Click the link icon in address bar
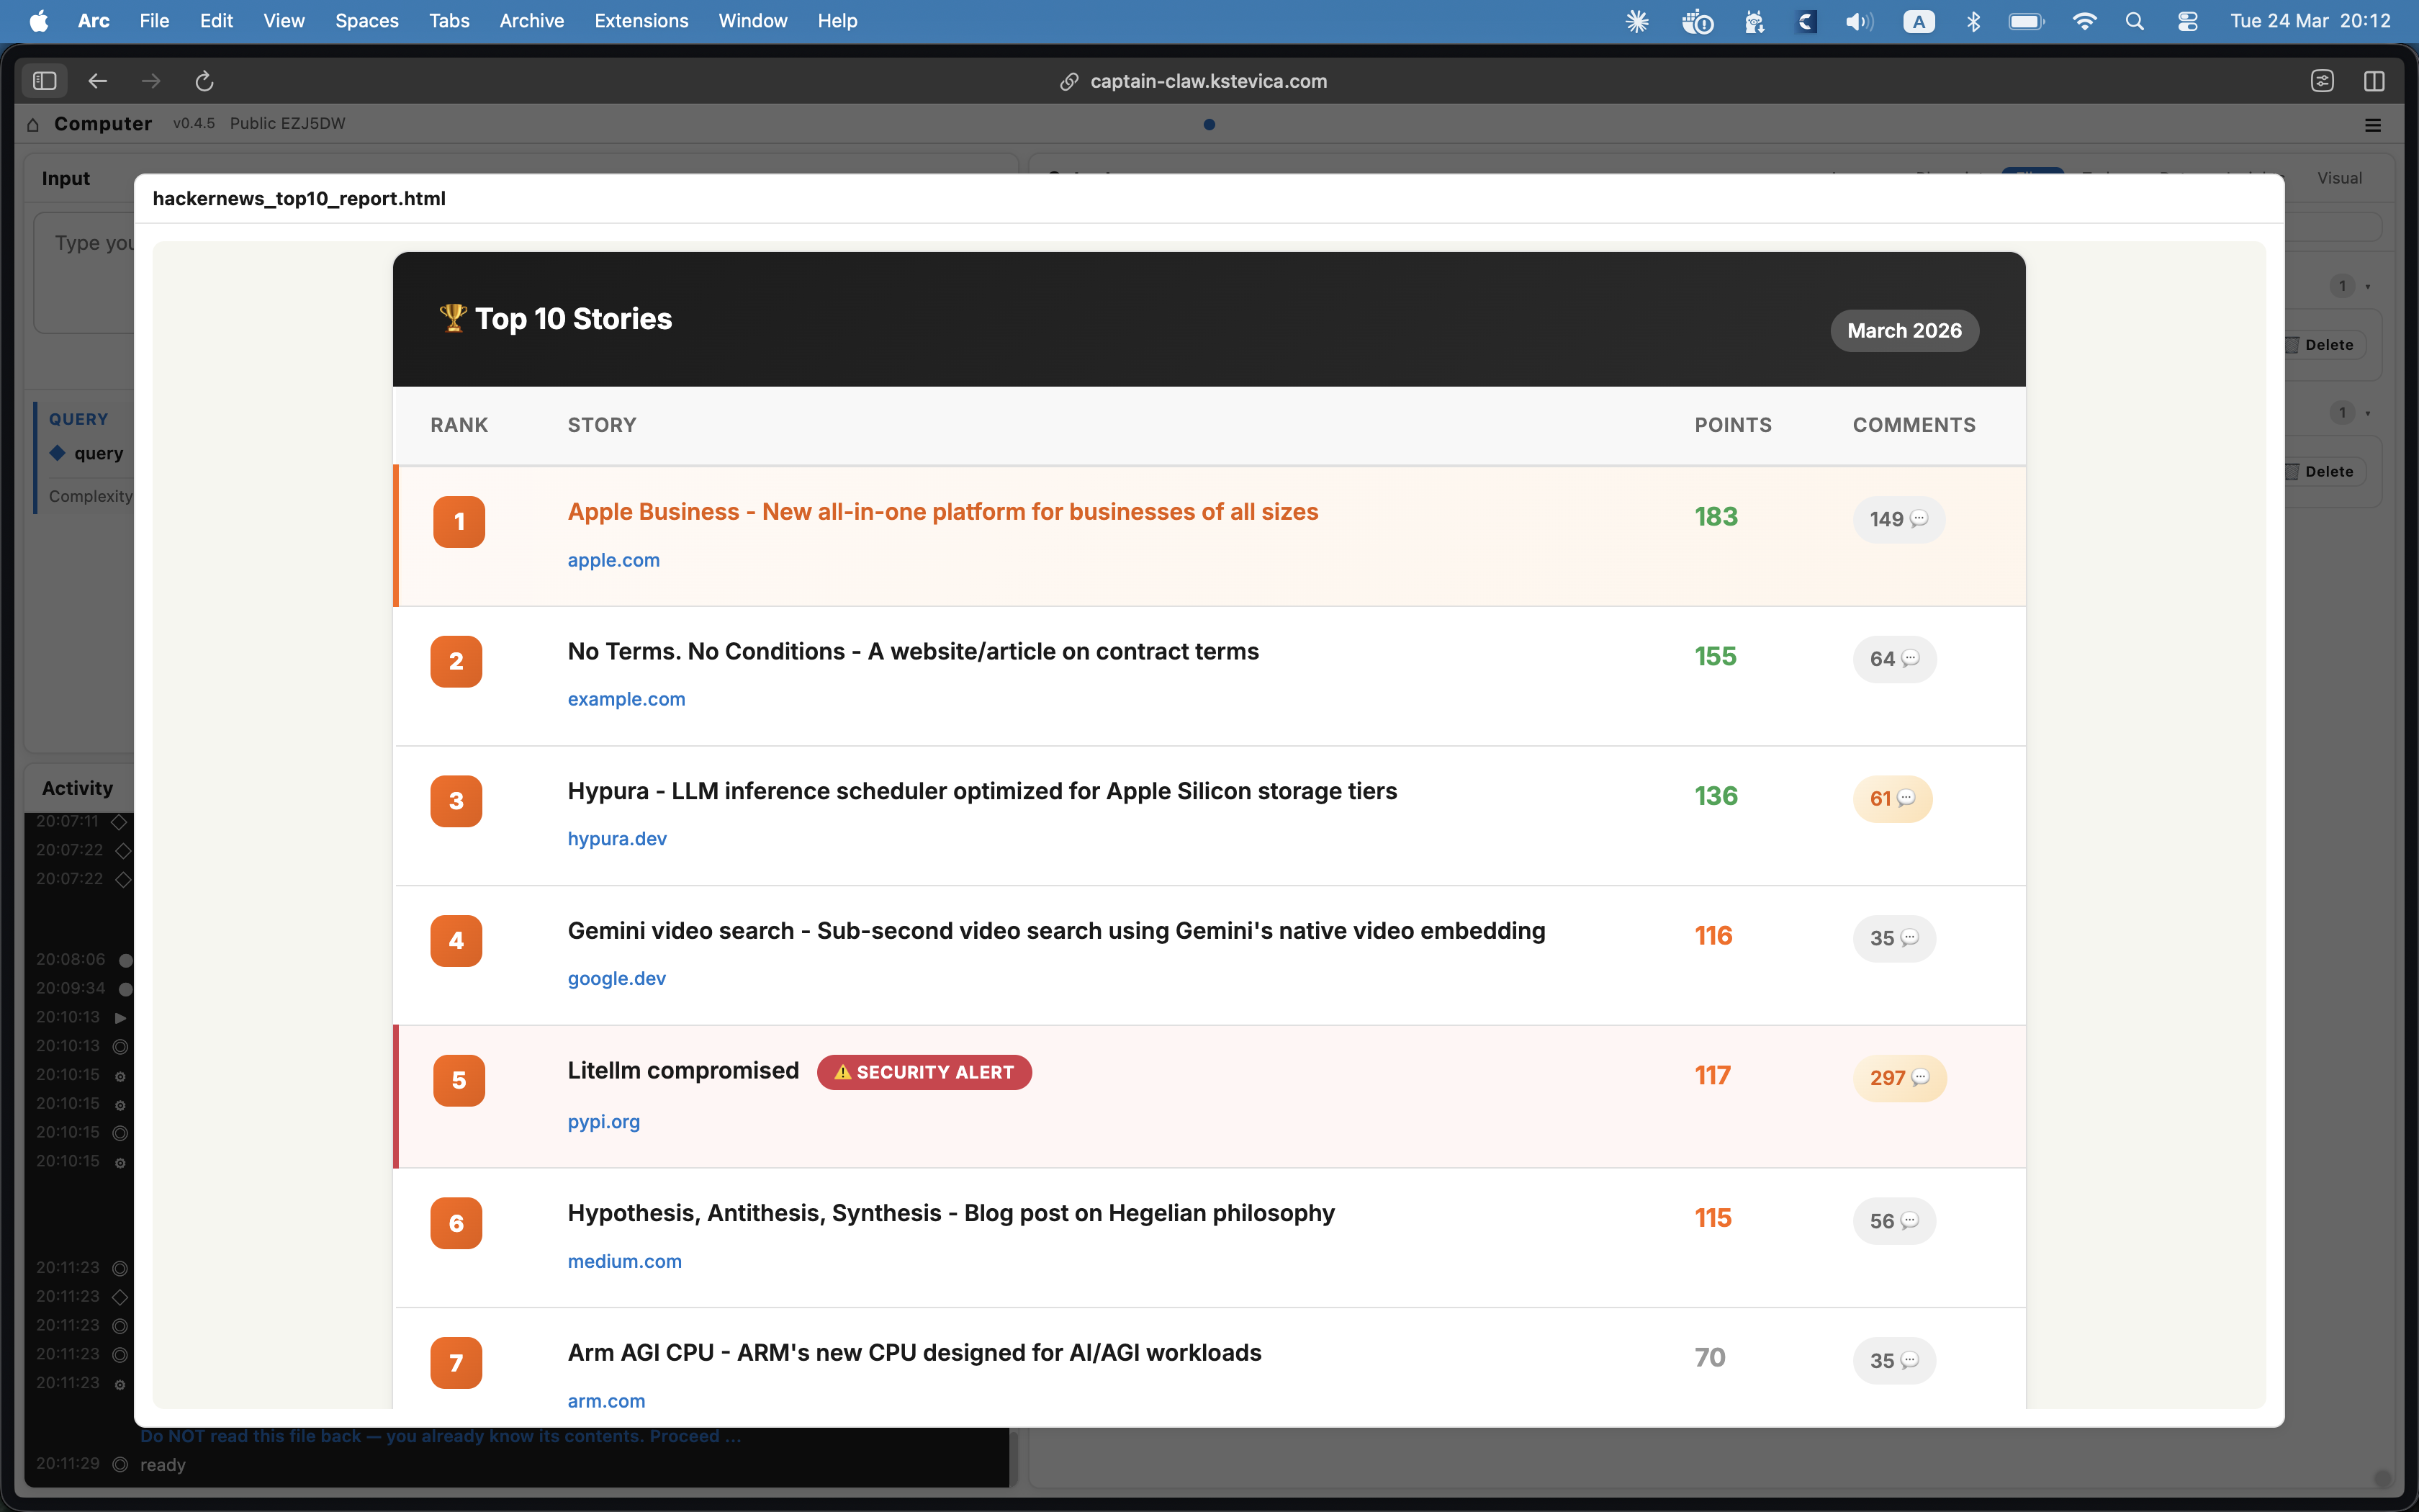 (1068, 82)
